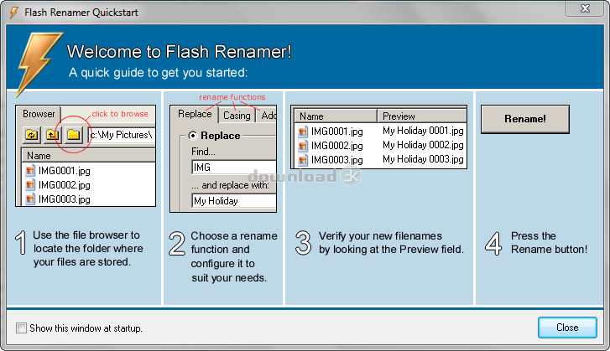Click the yellow browse folder icon
The width and height of the screenshot is (610, 351).
tap(73, 135)
